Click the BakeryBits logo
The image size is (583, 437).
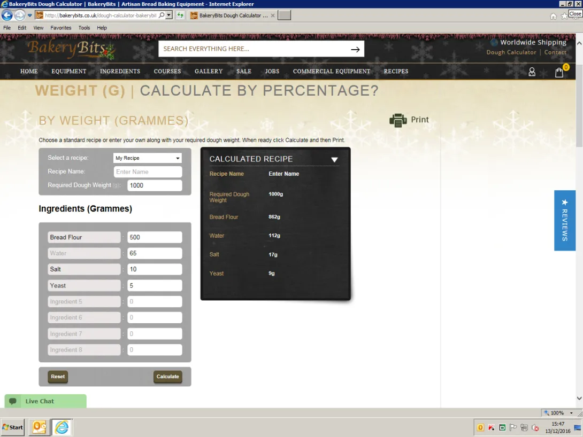71,49
